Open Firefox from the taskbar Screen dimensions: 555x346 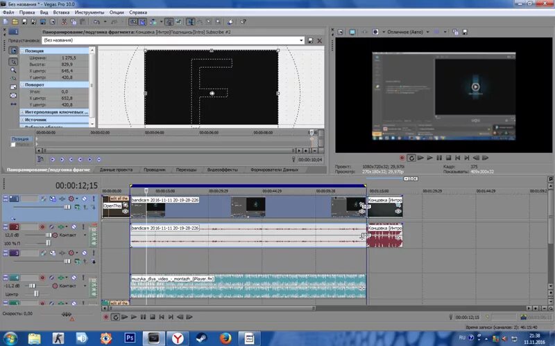(225, 338)
